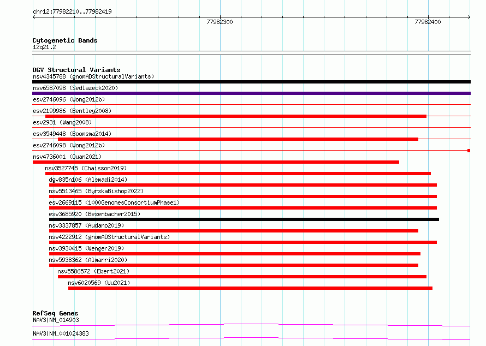Select the red esv3549448 thick bar

(238, 139)
